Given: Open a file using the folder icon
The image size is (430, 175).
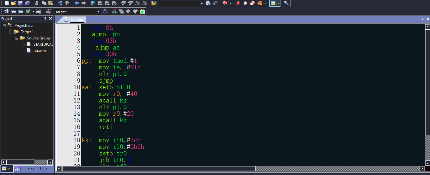Looking at the screenshot, I should 13,3.
